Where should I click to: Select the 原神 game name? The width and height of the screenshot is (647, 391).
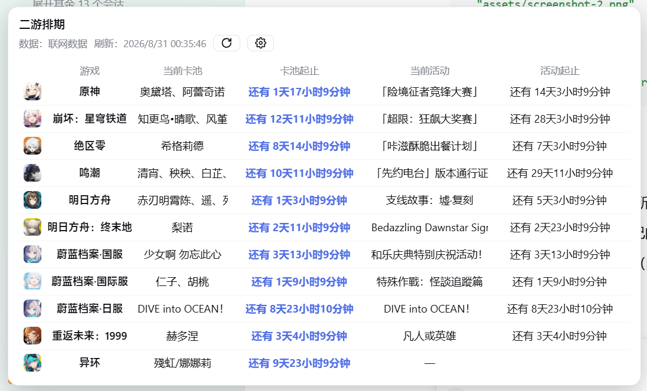[90, 91]
